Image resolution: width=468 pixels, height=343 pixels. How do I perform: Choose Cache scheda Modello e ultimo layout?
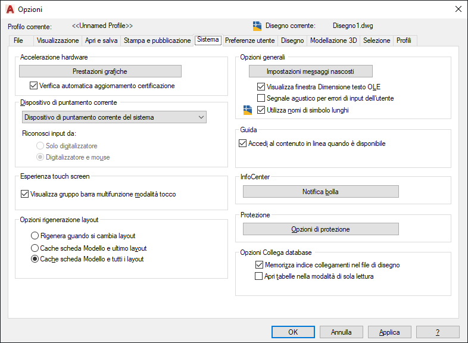point(35,248)
